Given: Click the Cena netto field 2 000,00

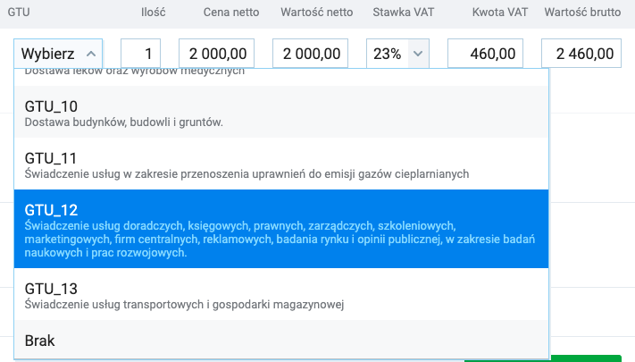Looking at the screenshot, I should pos(217,54).
